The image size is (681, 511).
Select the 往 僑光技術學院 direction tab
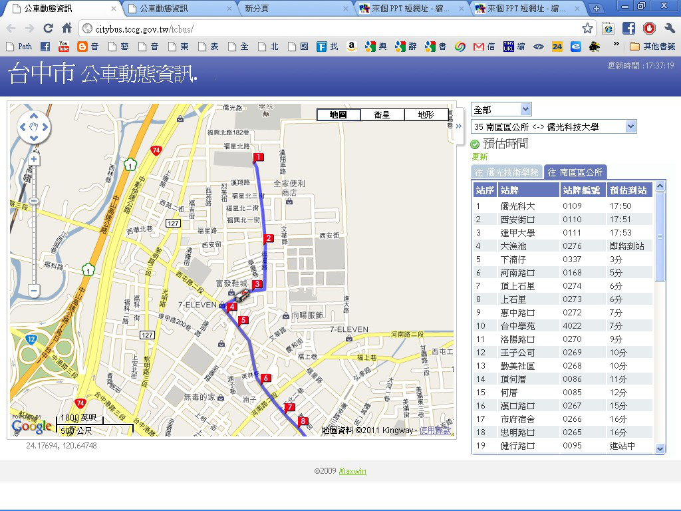coord(507,172)
